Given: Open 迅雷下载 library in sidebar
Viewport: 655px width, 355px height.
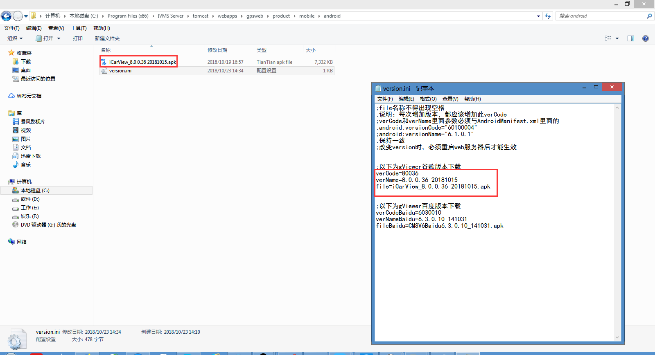Looking at the screenshot, I should tap(27, 156).
